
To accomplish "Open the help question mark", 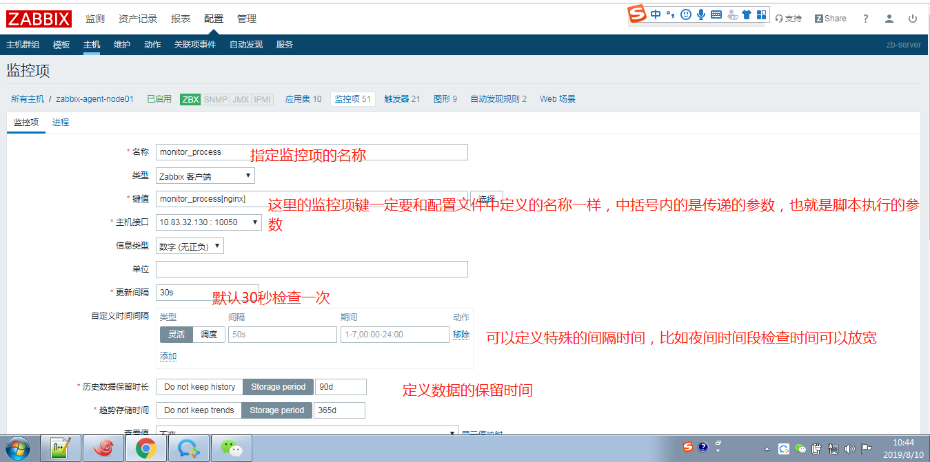I will tap(865, 19).
